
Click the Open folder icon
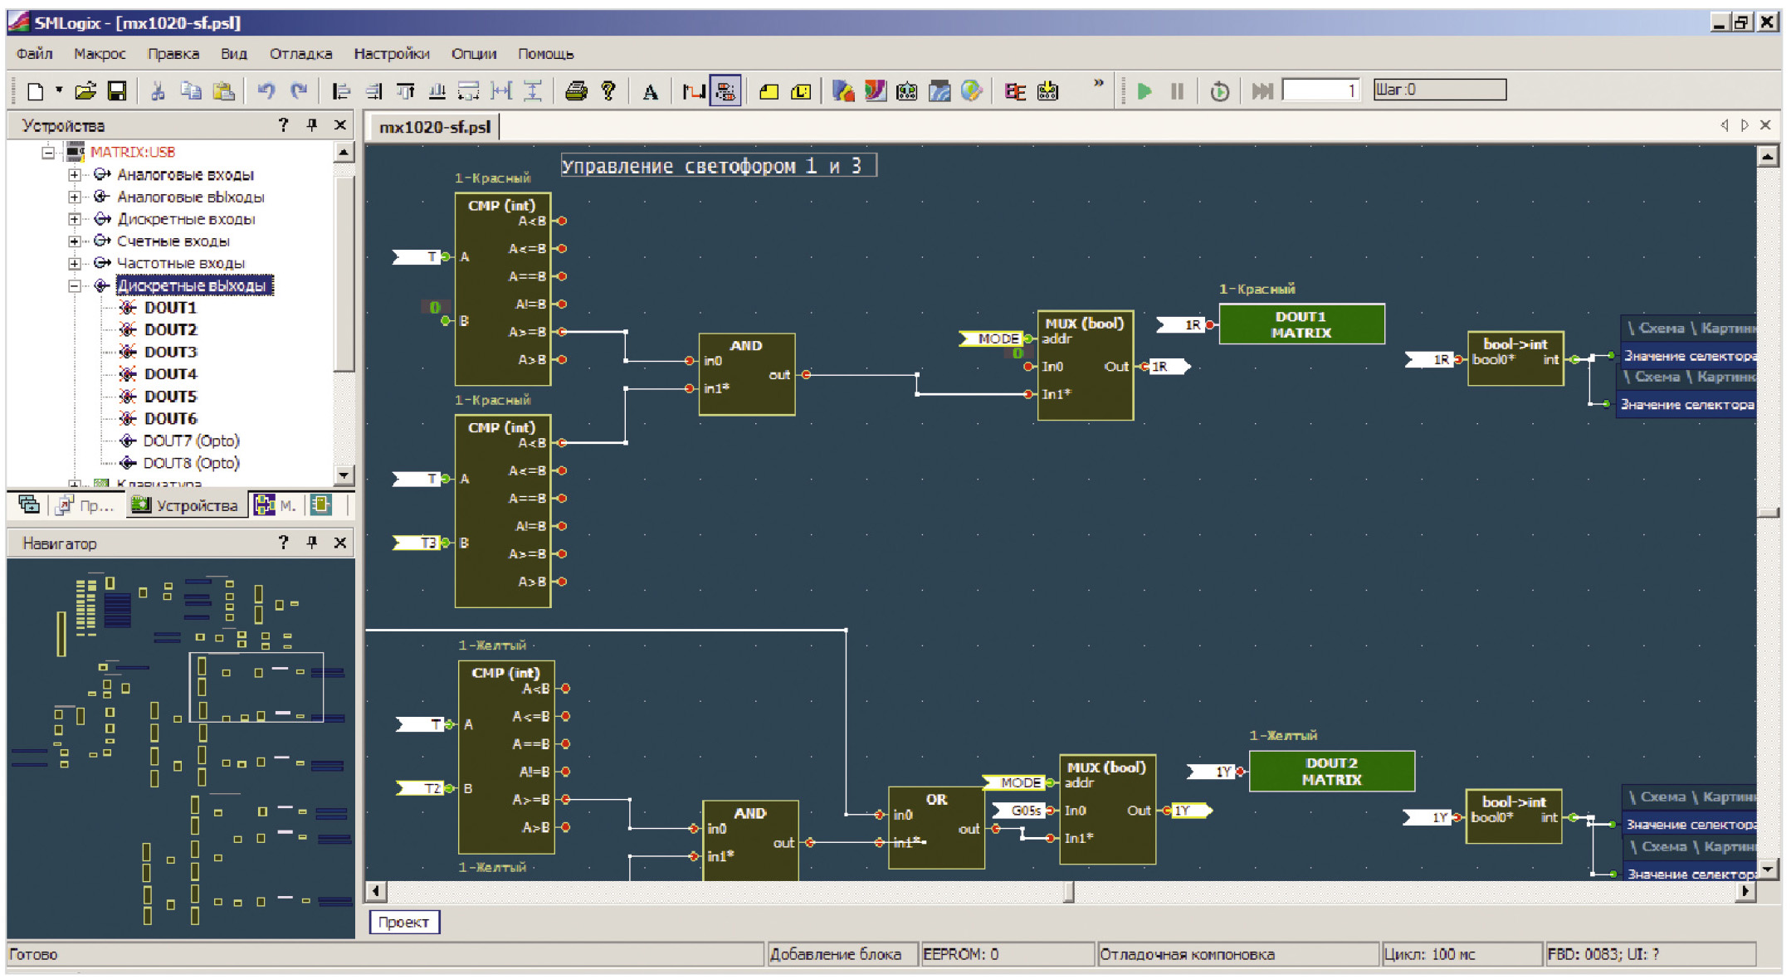[x=85, y=91]
